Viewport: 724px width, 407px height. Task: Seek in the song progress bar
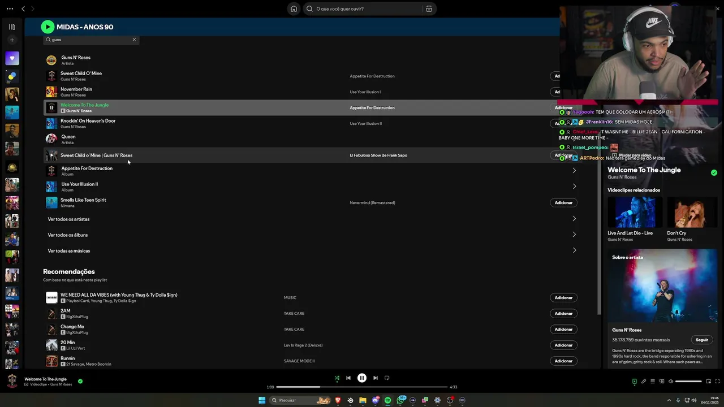click(x=362, y=387)
